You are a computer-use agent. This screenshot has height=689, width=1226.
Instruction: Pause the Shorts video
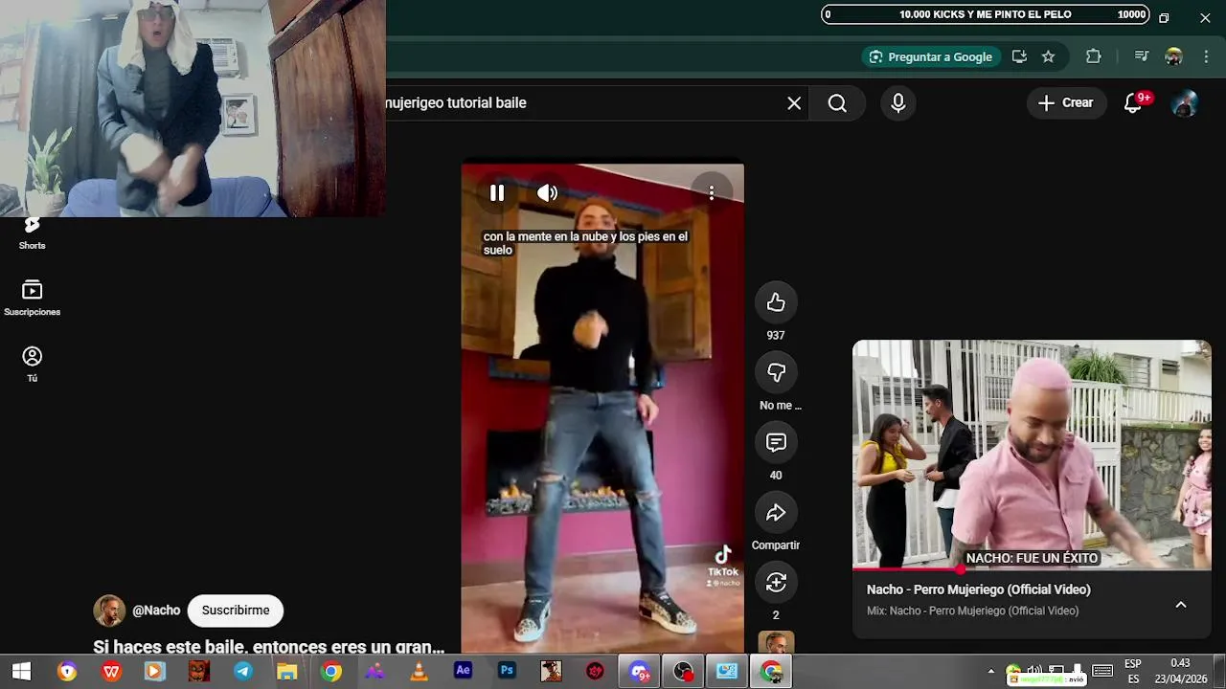tap(497, 193)
